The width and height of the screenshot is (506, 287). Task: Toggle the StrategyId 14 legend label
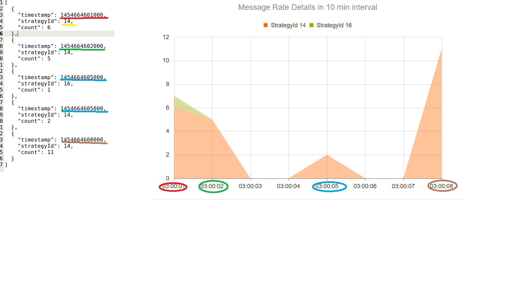288,25
